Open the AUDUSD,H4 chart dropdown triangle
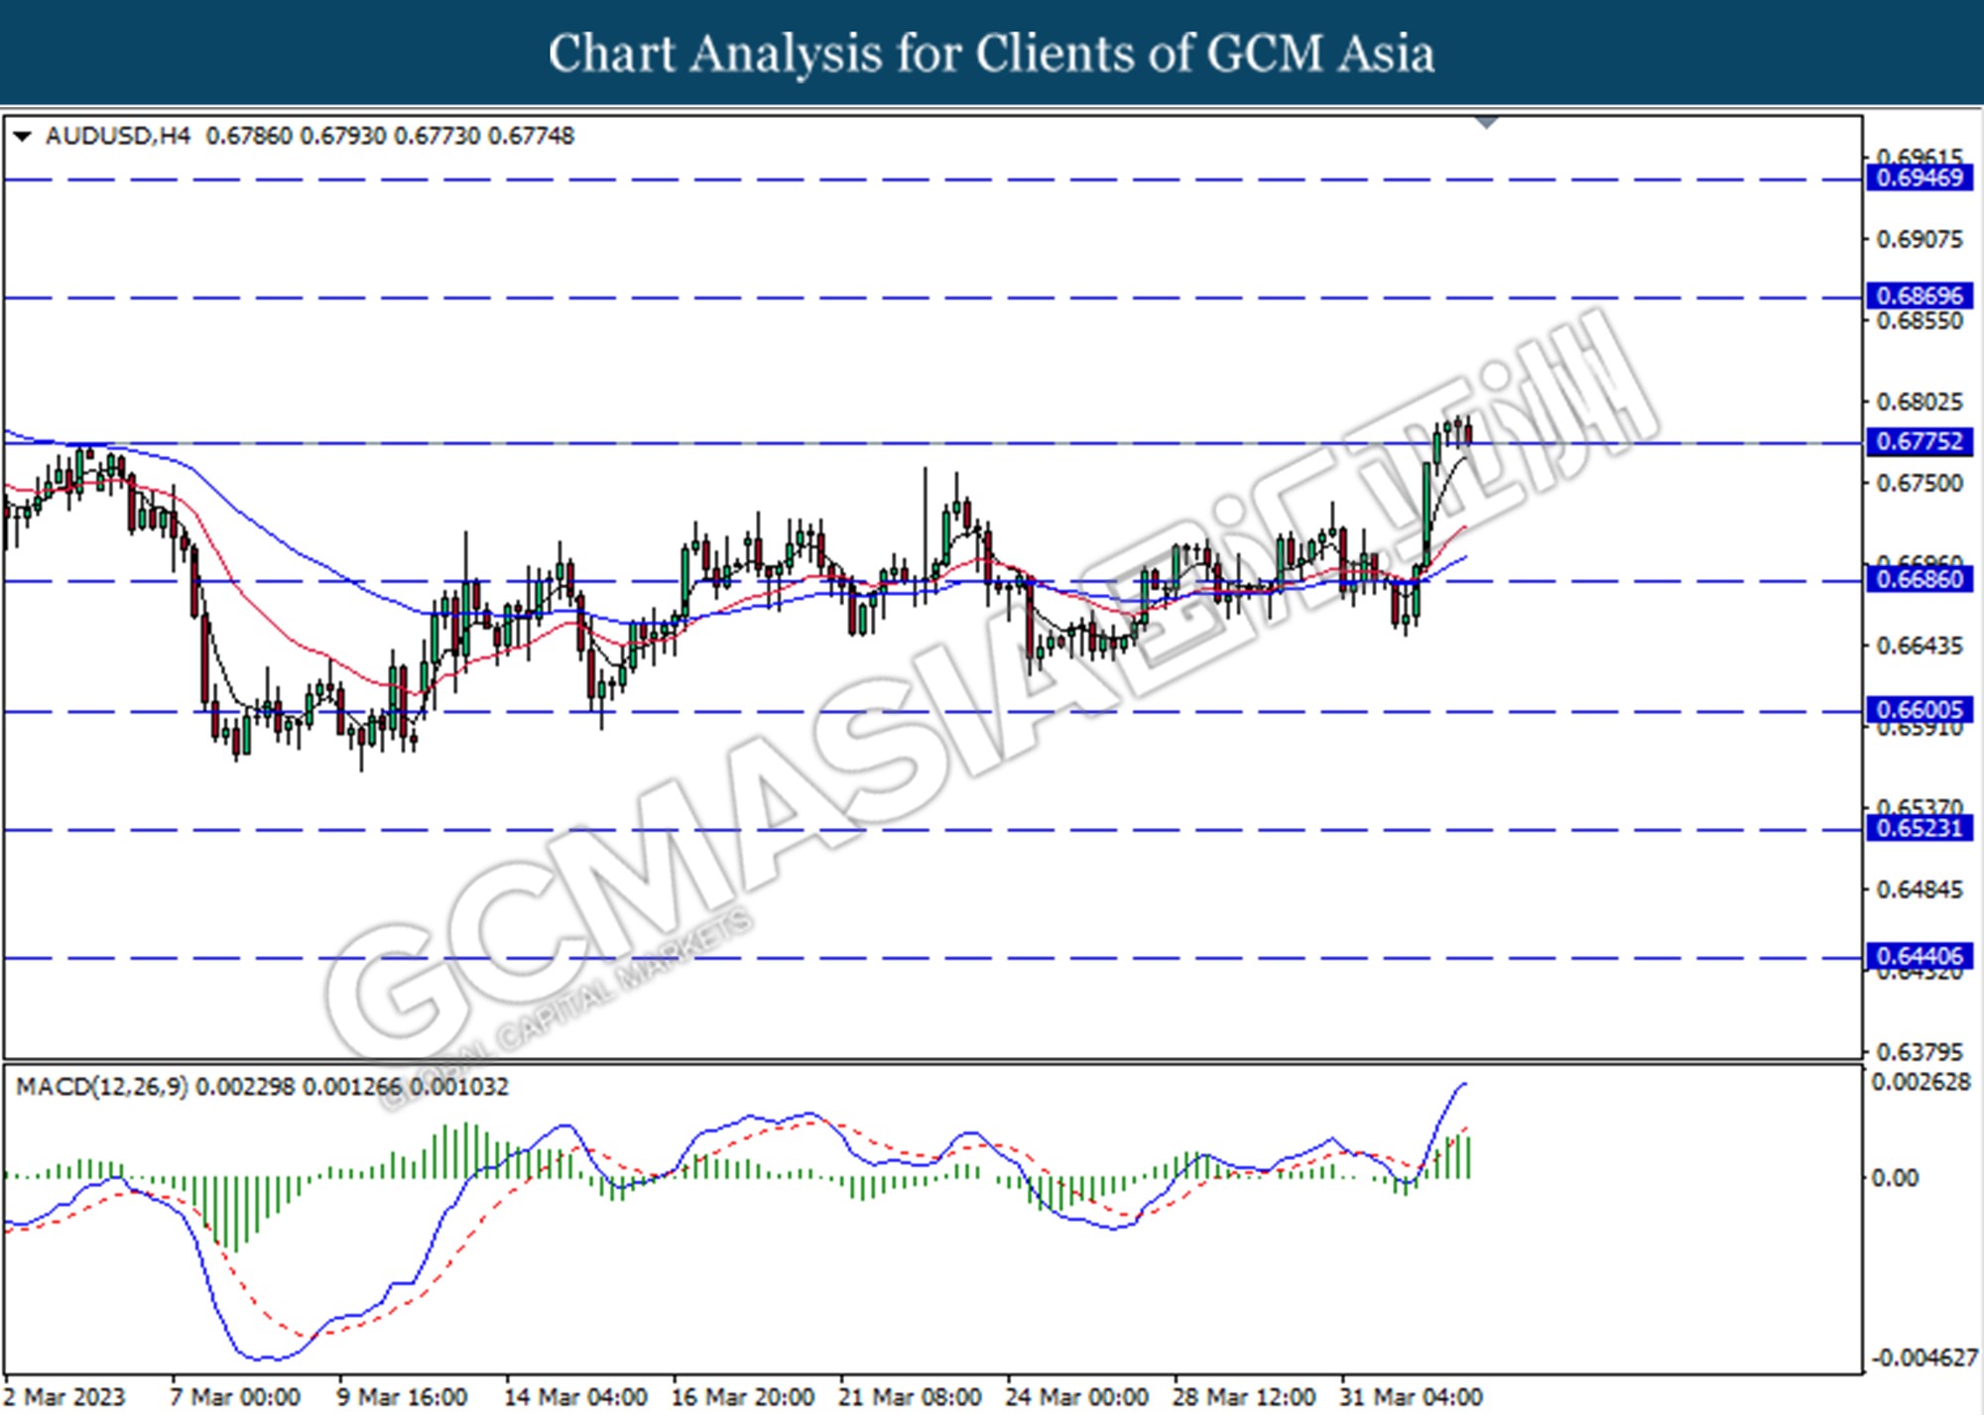The image size is (1984, 1416). (x=22, y=136)
